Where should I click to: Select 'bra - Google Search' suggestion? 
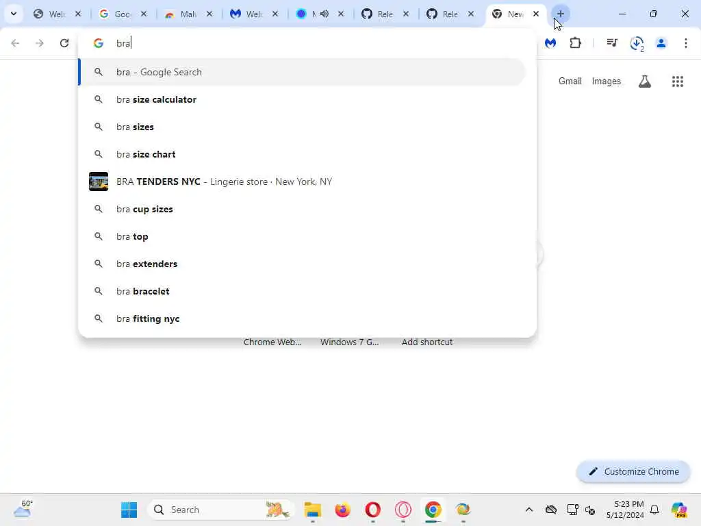tap(303, 72)
